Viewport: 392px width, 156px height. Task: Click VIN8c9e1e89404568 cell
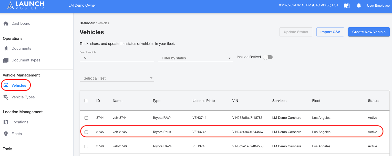point(248,146)
